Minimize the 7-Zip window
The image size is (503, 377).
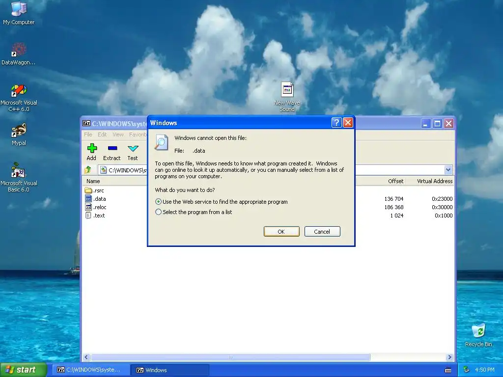426,123
